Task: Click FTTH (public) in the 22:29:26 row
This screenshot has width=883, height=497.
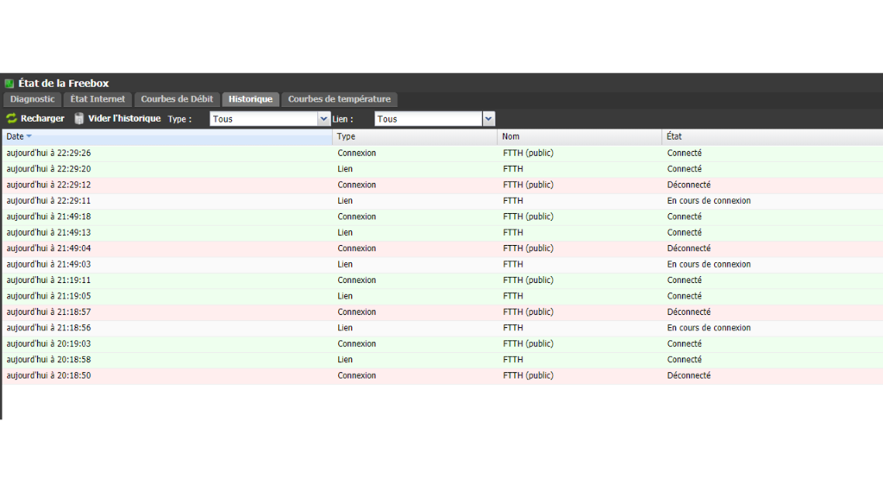Action: click(x=528, y=154)
